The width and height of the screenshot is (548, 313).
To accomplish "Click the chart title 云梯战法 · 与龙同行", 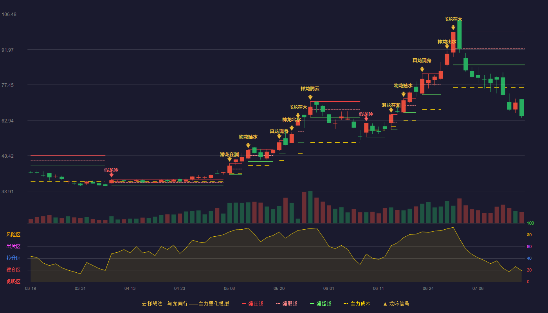I will (165, 304).
